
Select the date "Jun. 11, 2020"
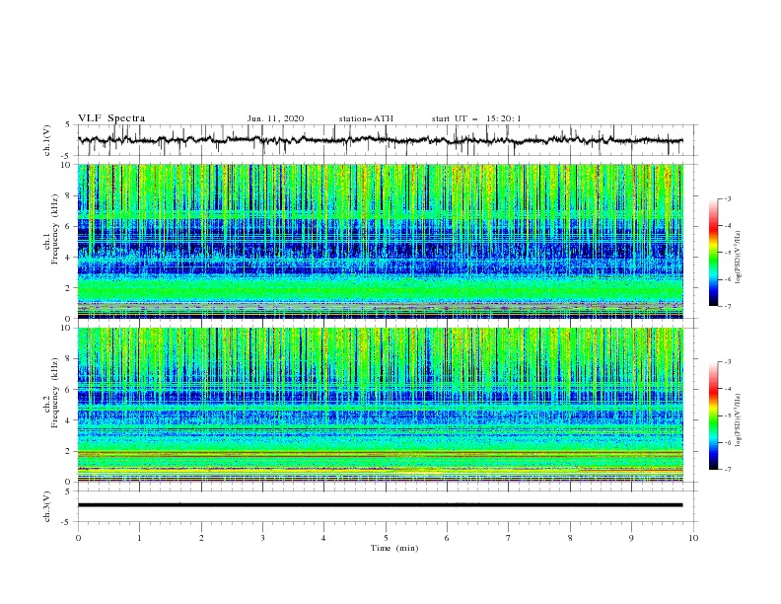(x=275, y=118)
